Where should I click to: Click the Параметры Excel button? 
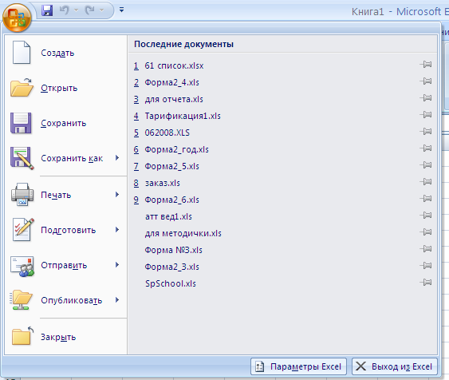298,366
